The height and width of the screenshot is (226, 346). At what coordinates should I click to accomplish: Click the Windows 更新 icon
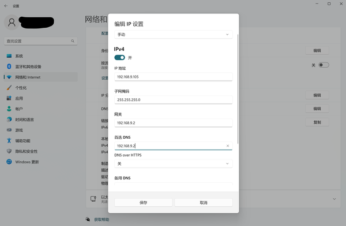click(9, 162)
